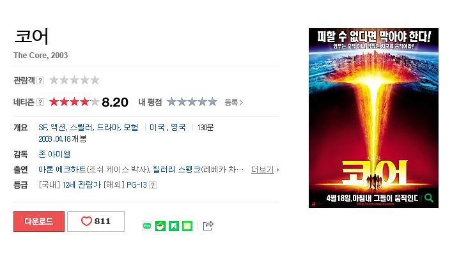Open the share arrow icon
This screenshot has height=256, width=459.
tap(208, 225)
